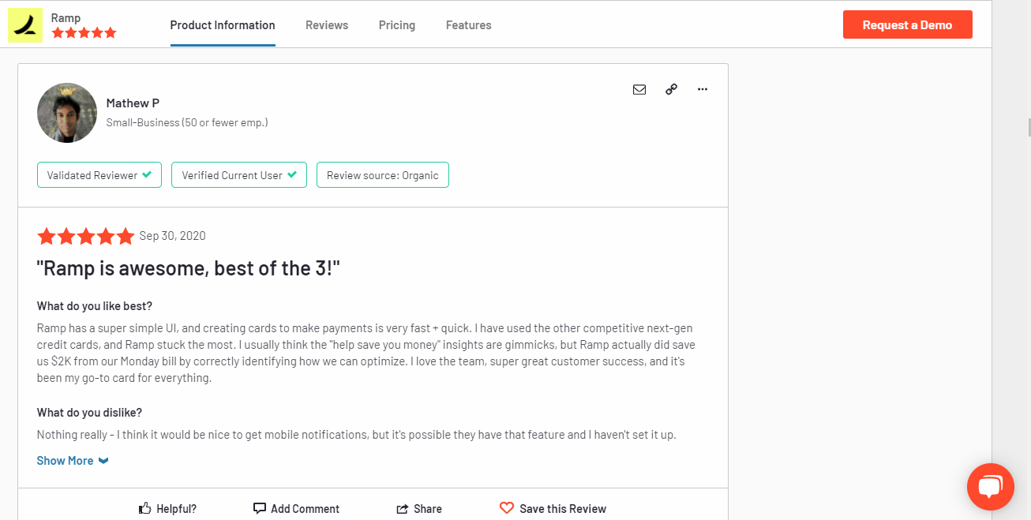Click the speech bubble Add Comment icon
This screenshot has width=1031, height=520.
click(x=260, y=508)
